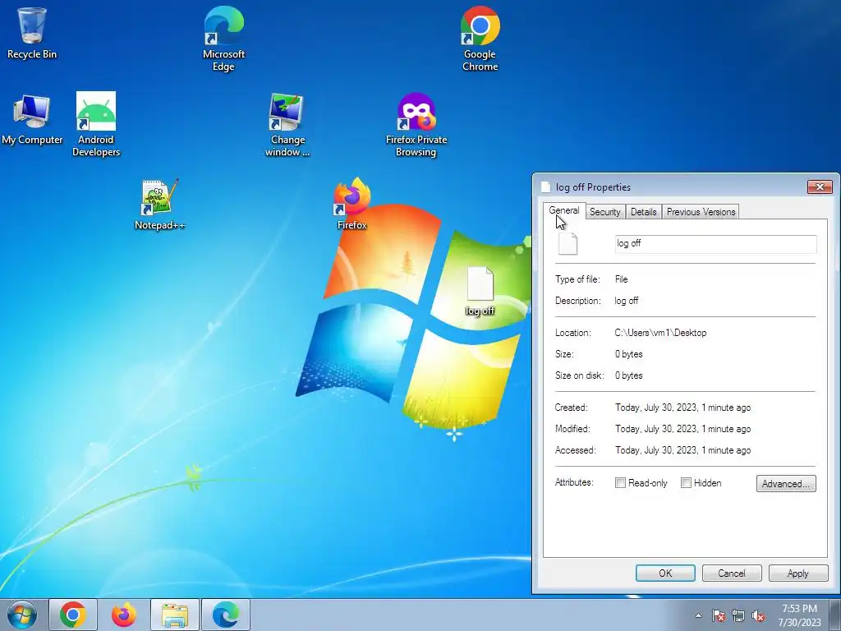This screenshot has width=841, height=631.
Task: Click the Accessed date value
Action: (x=682, y=451)
